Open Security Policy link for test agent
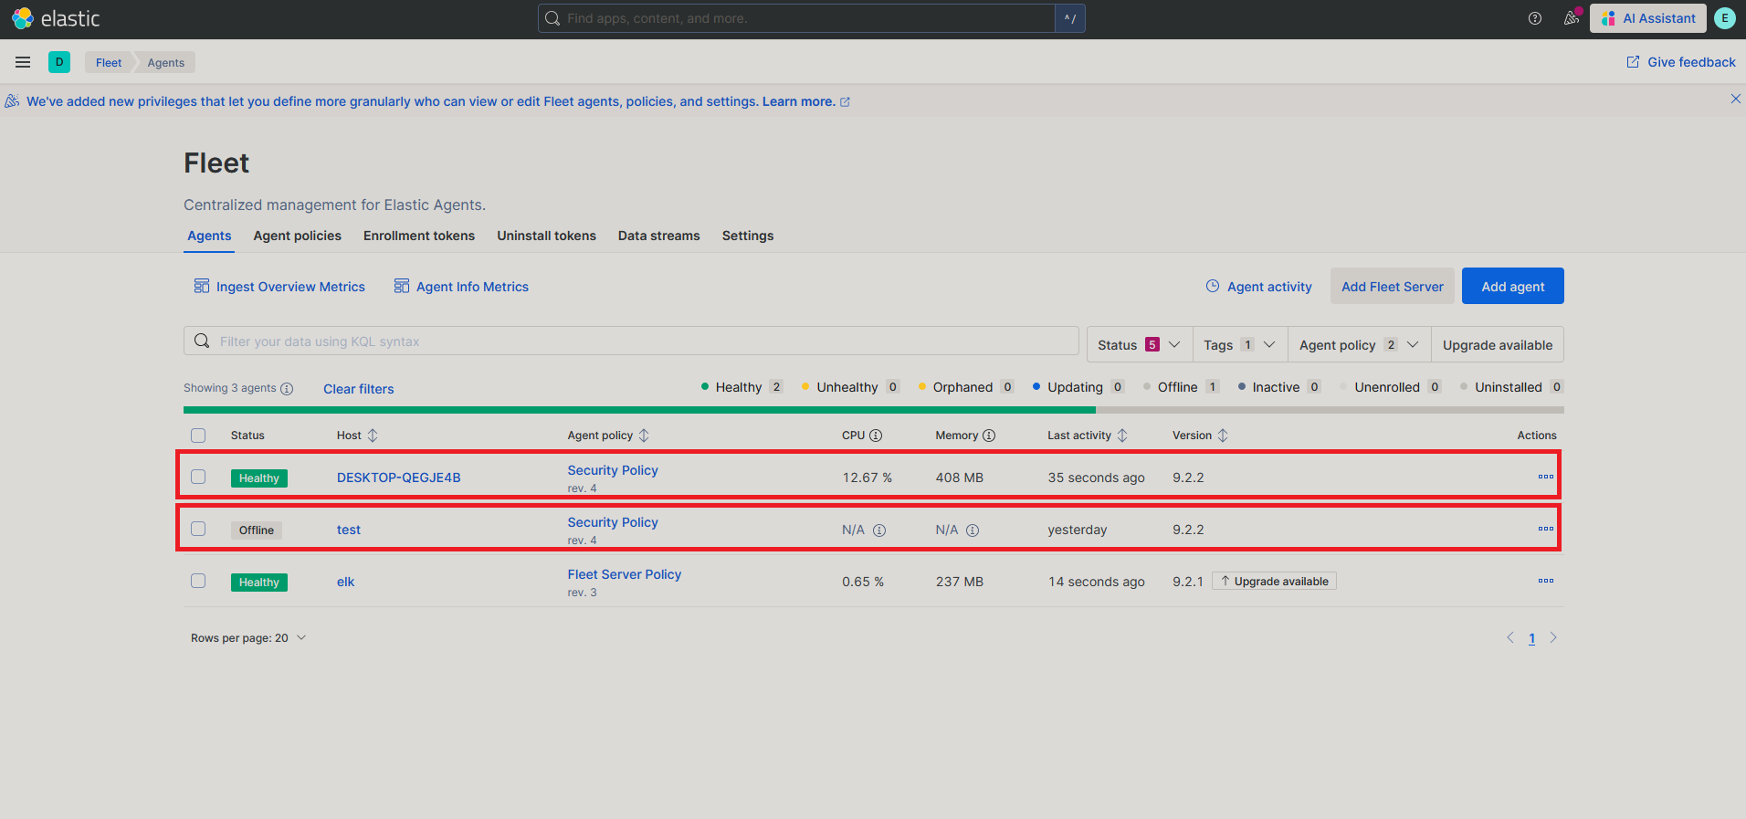 [613, 522]
